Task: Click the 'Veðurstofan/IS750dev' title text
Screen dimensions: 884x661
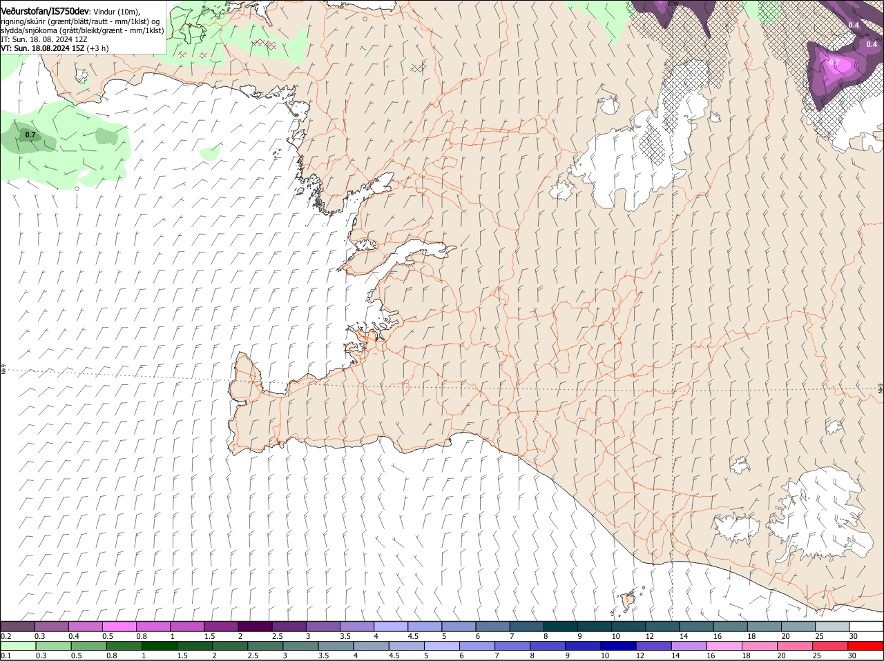Action: click(45, 12)
